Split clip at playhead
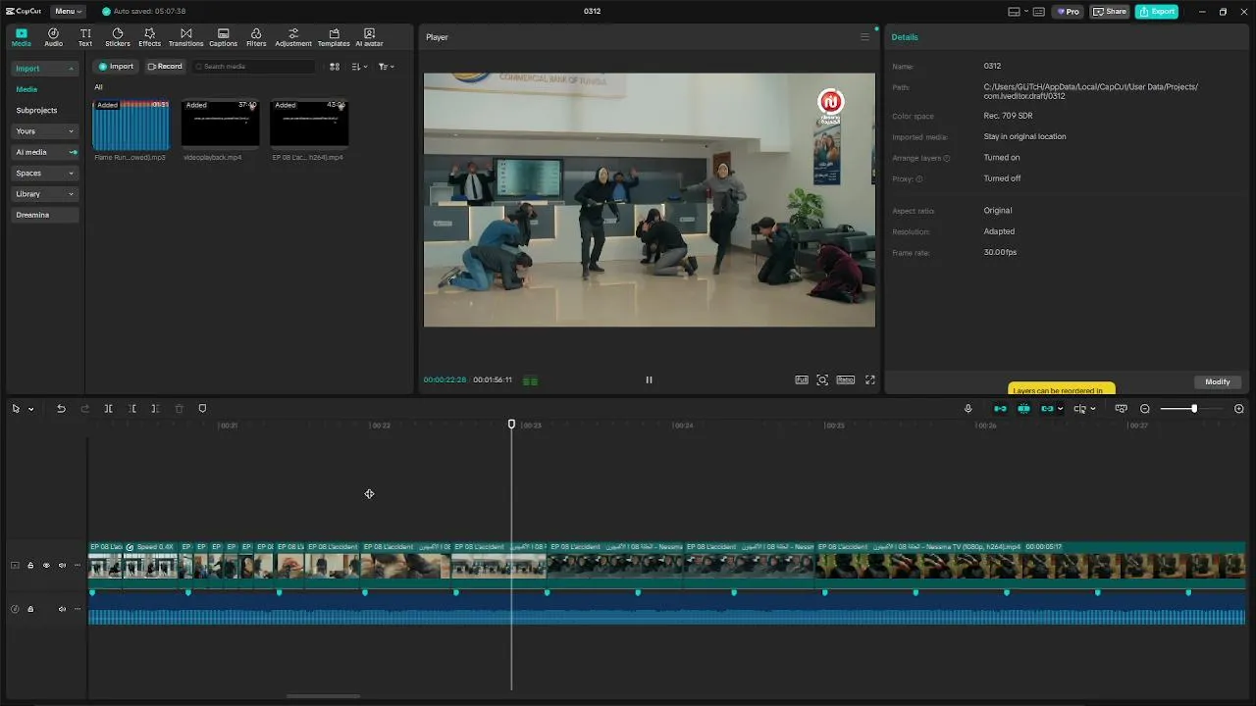 tap(108, 409)
